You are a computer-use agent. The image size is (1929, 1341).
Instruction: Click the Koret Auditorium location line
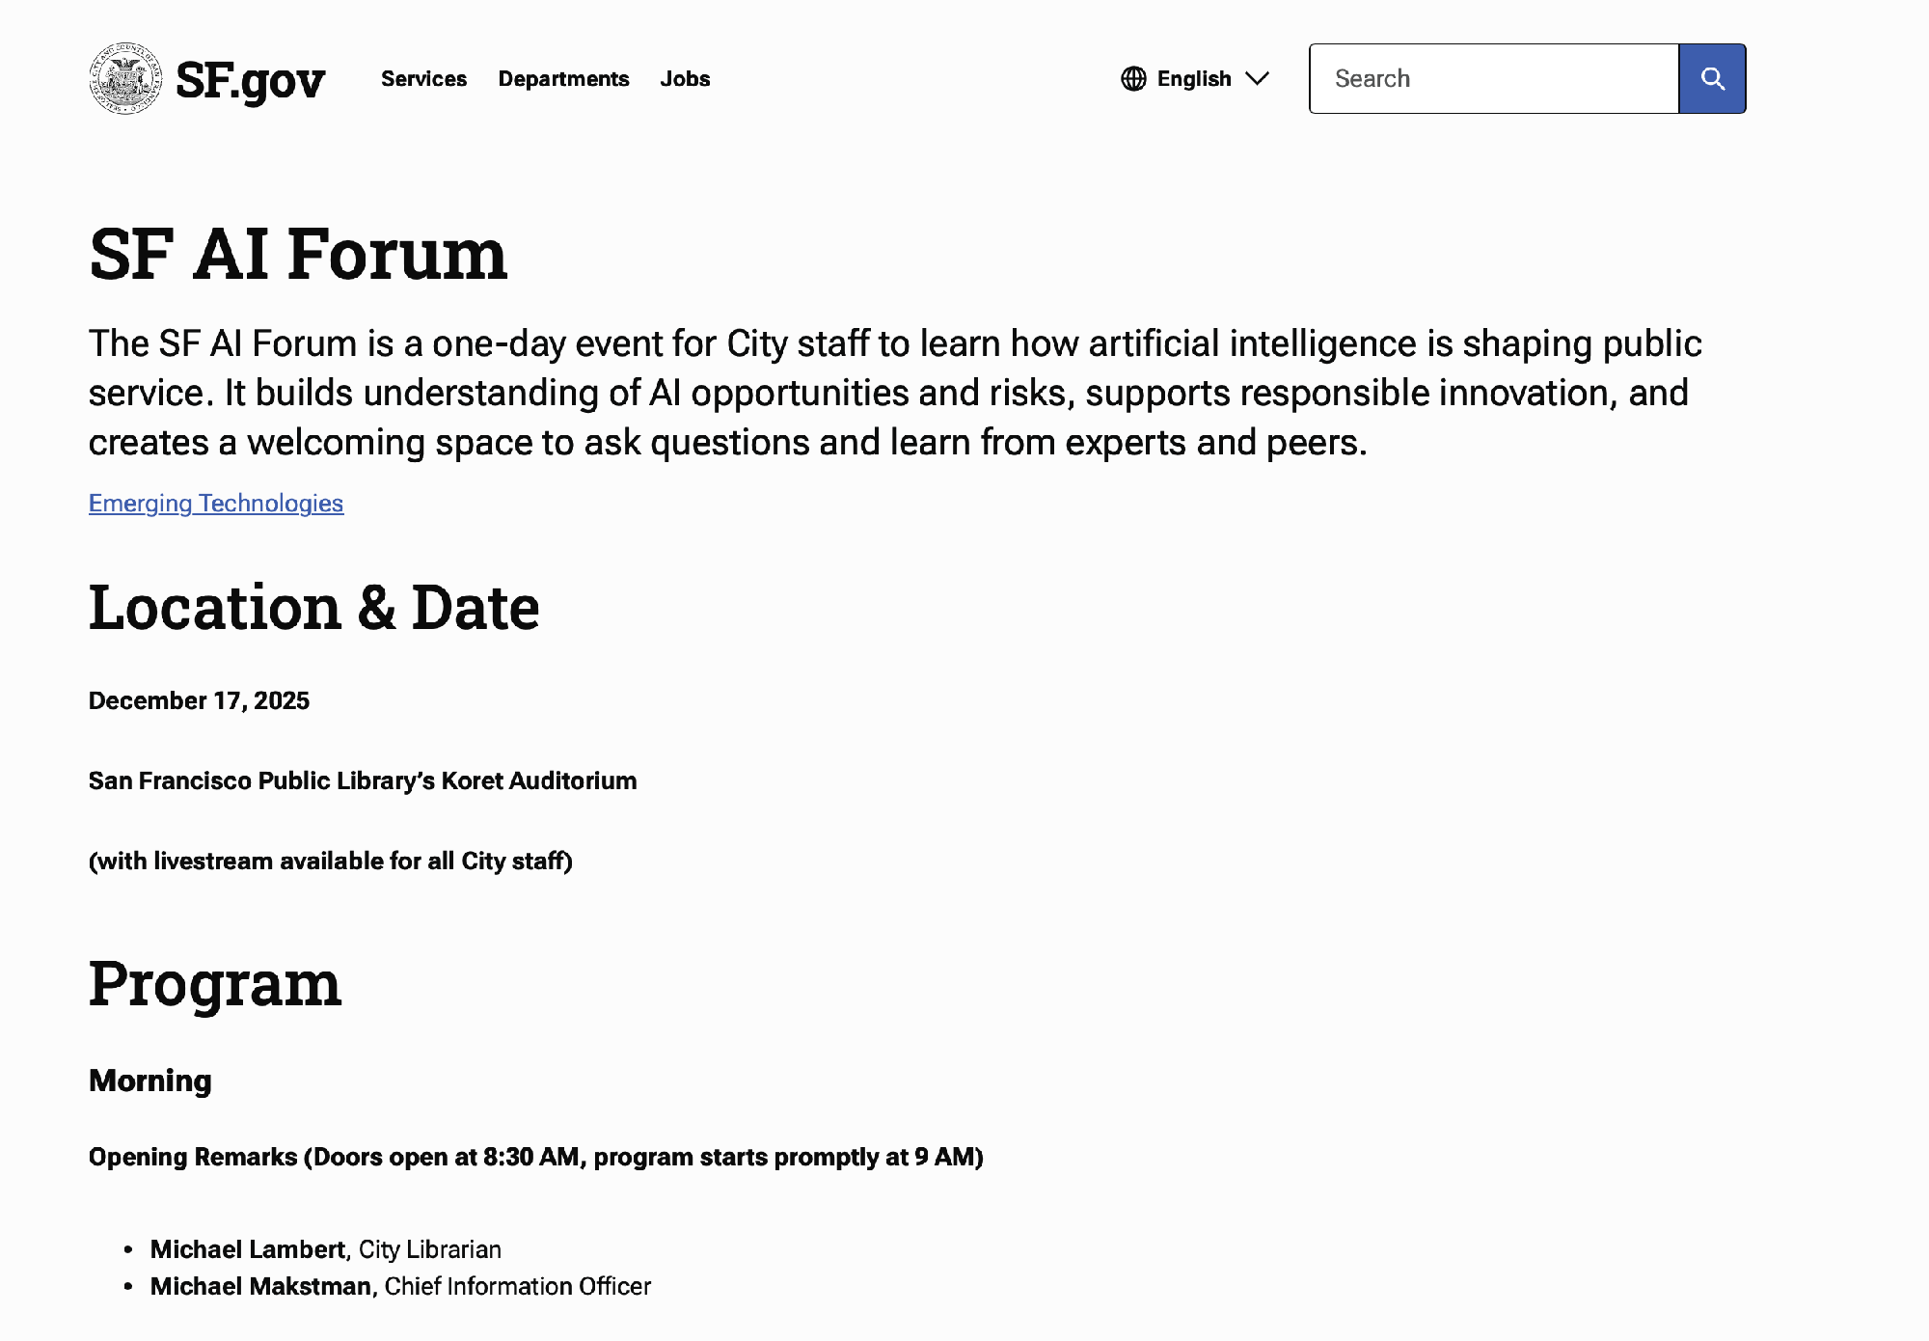(363, 781)
